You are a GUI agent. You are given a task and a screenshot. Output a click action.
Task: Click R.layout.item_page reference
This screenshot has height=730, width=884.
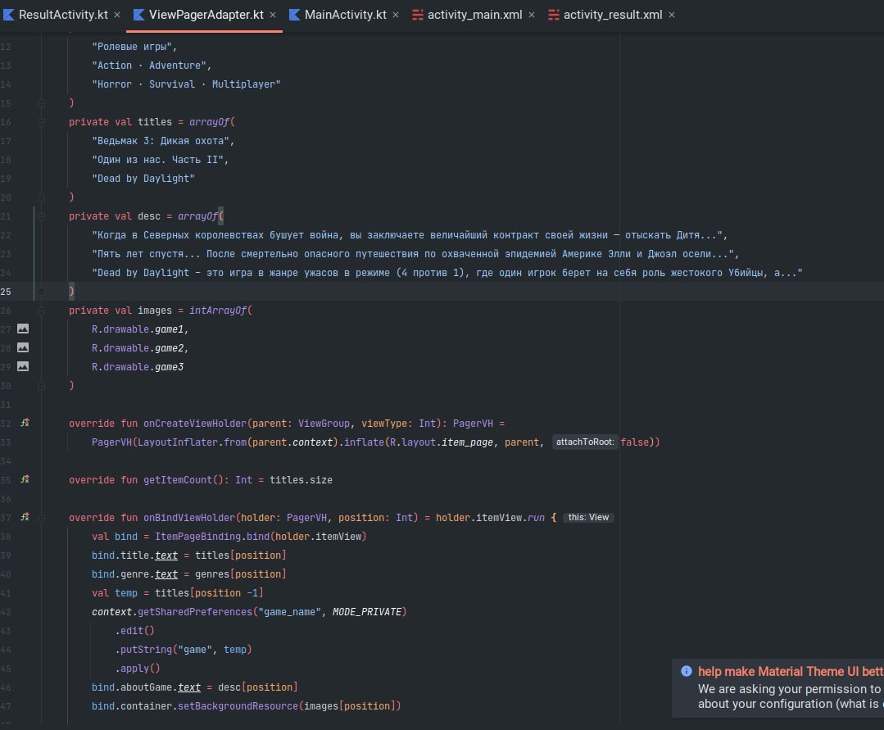point(442,442)
